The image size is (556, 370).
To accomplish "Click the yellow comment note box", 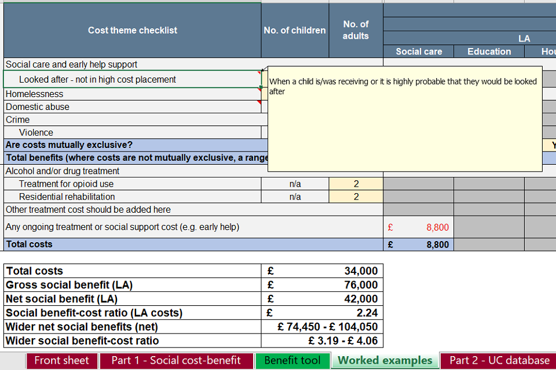I will (x=404, y=127).
